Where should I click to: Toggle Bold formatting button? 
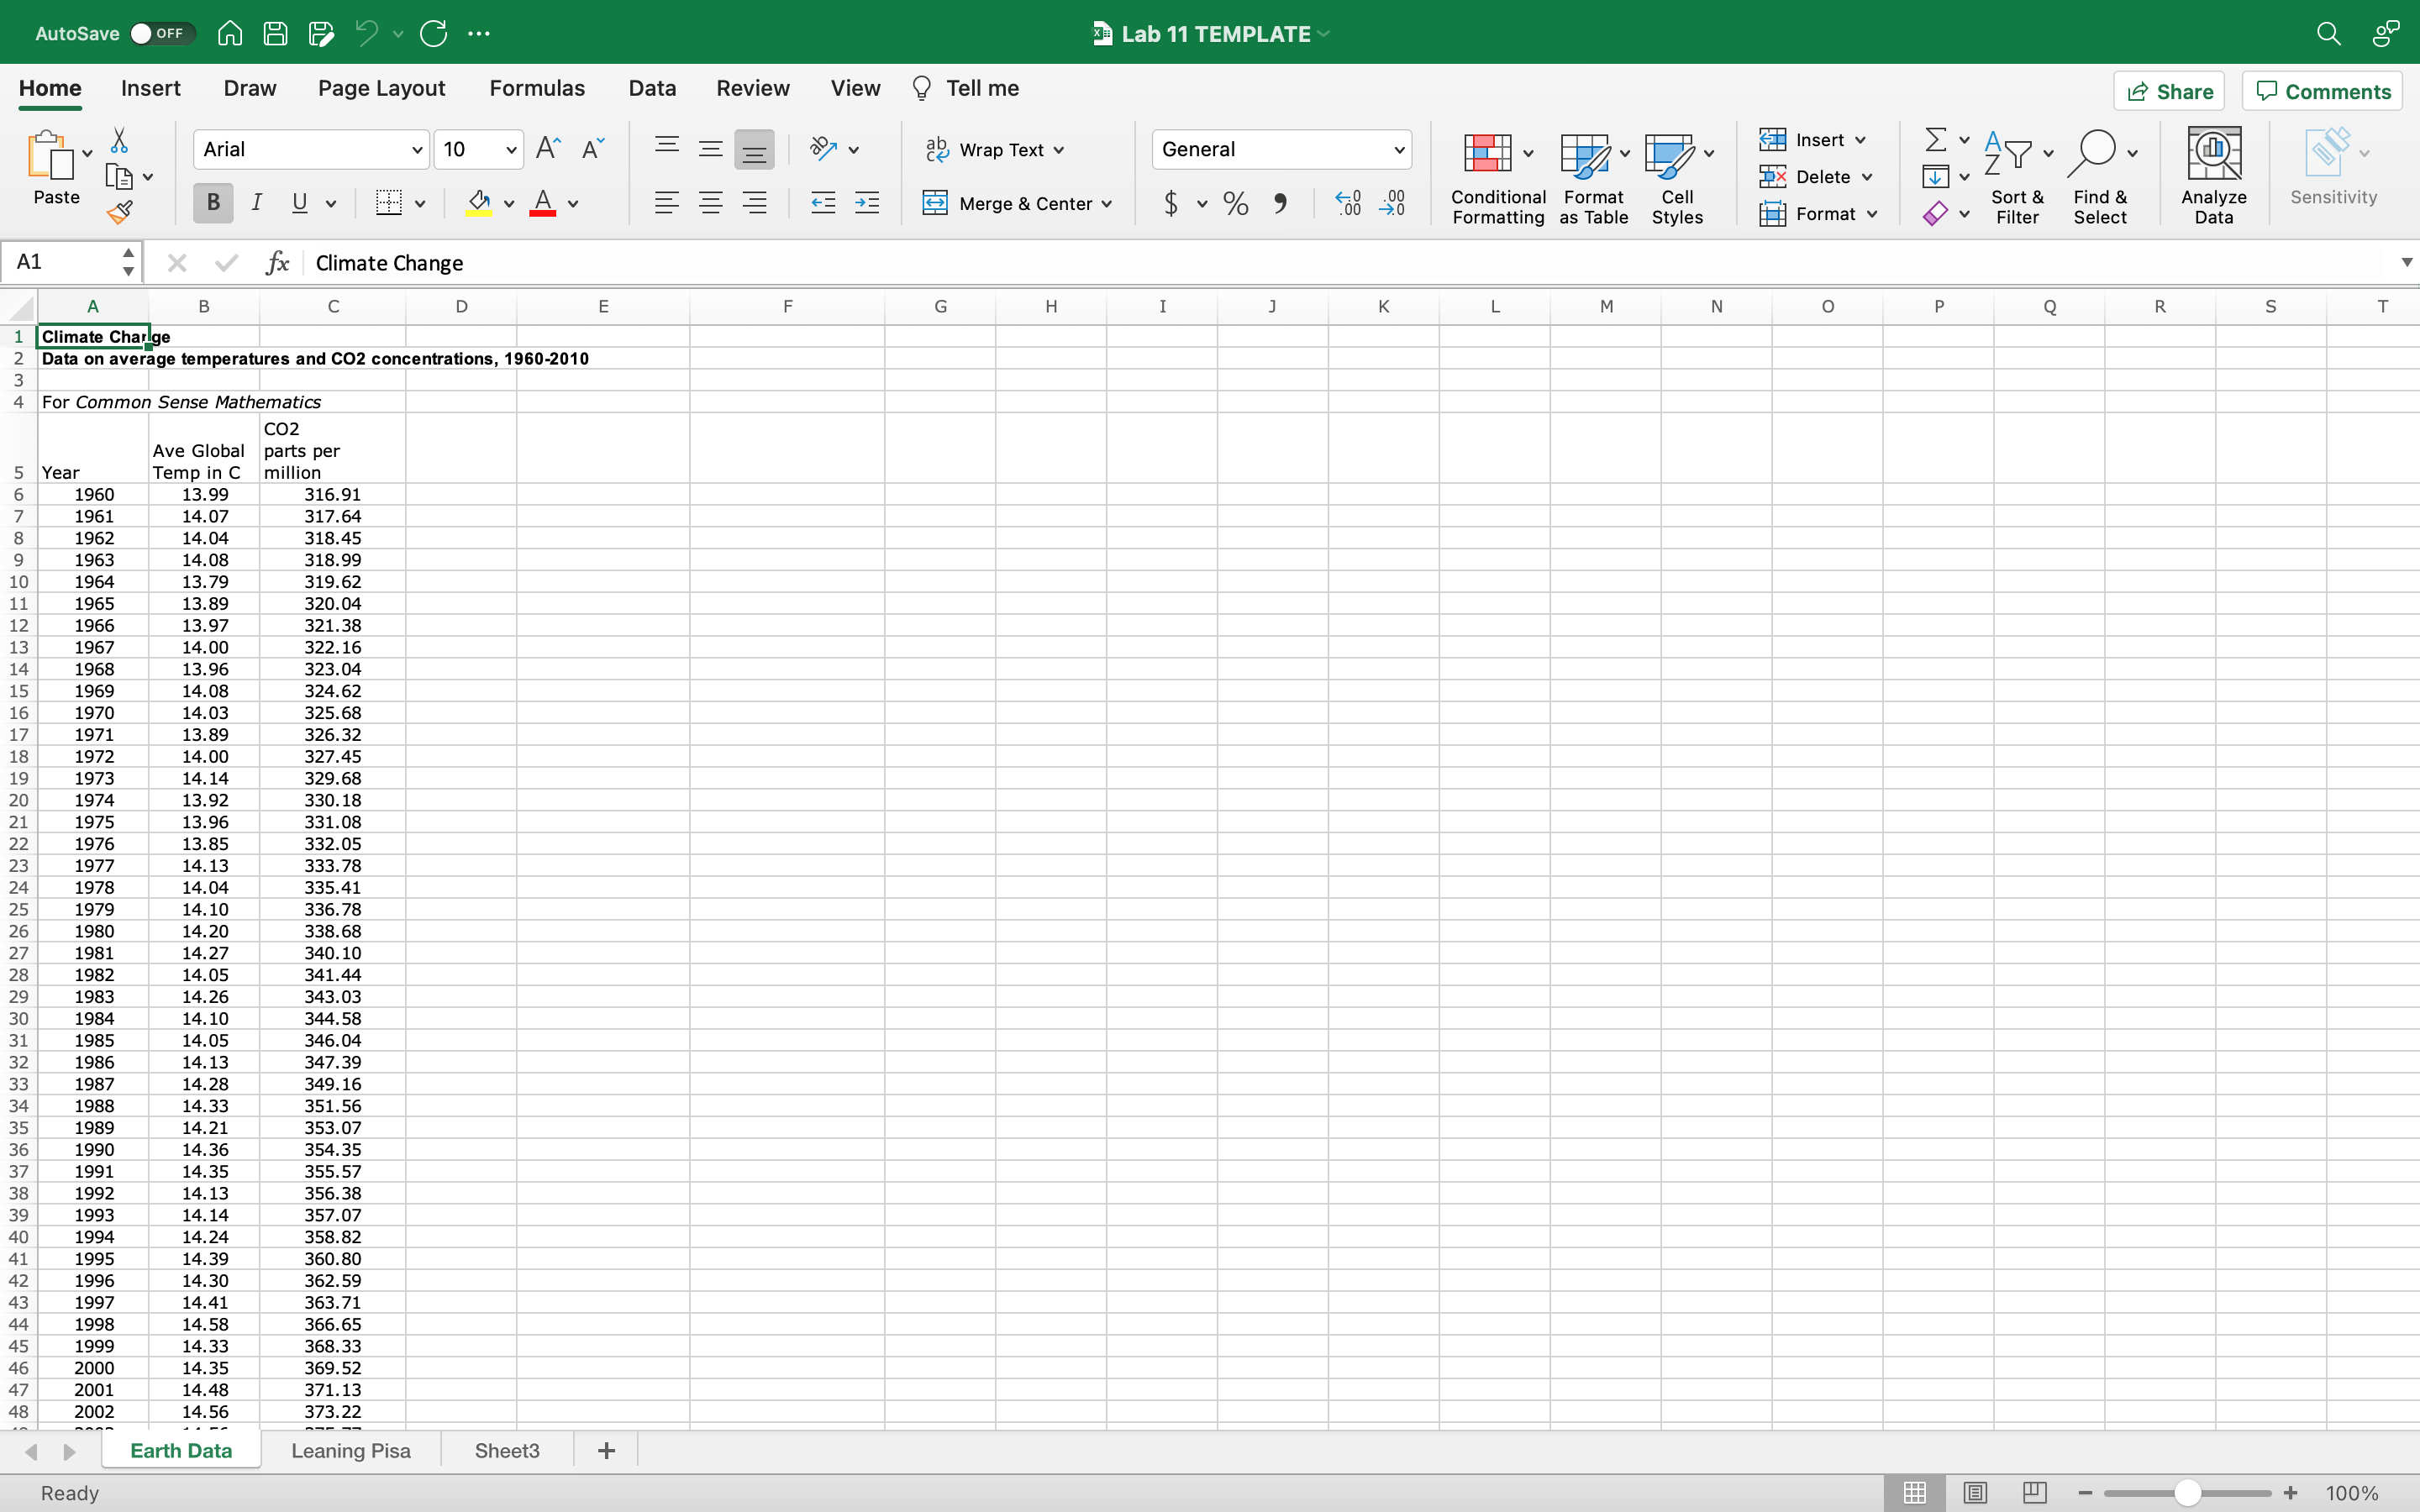213,203
